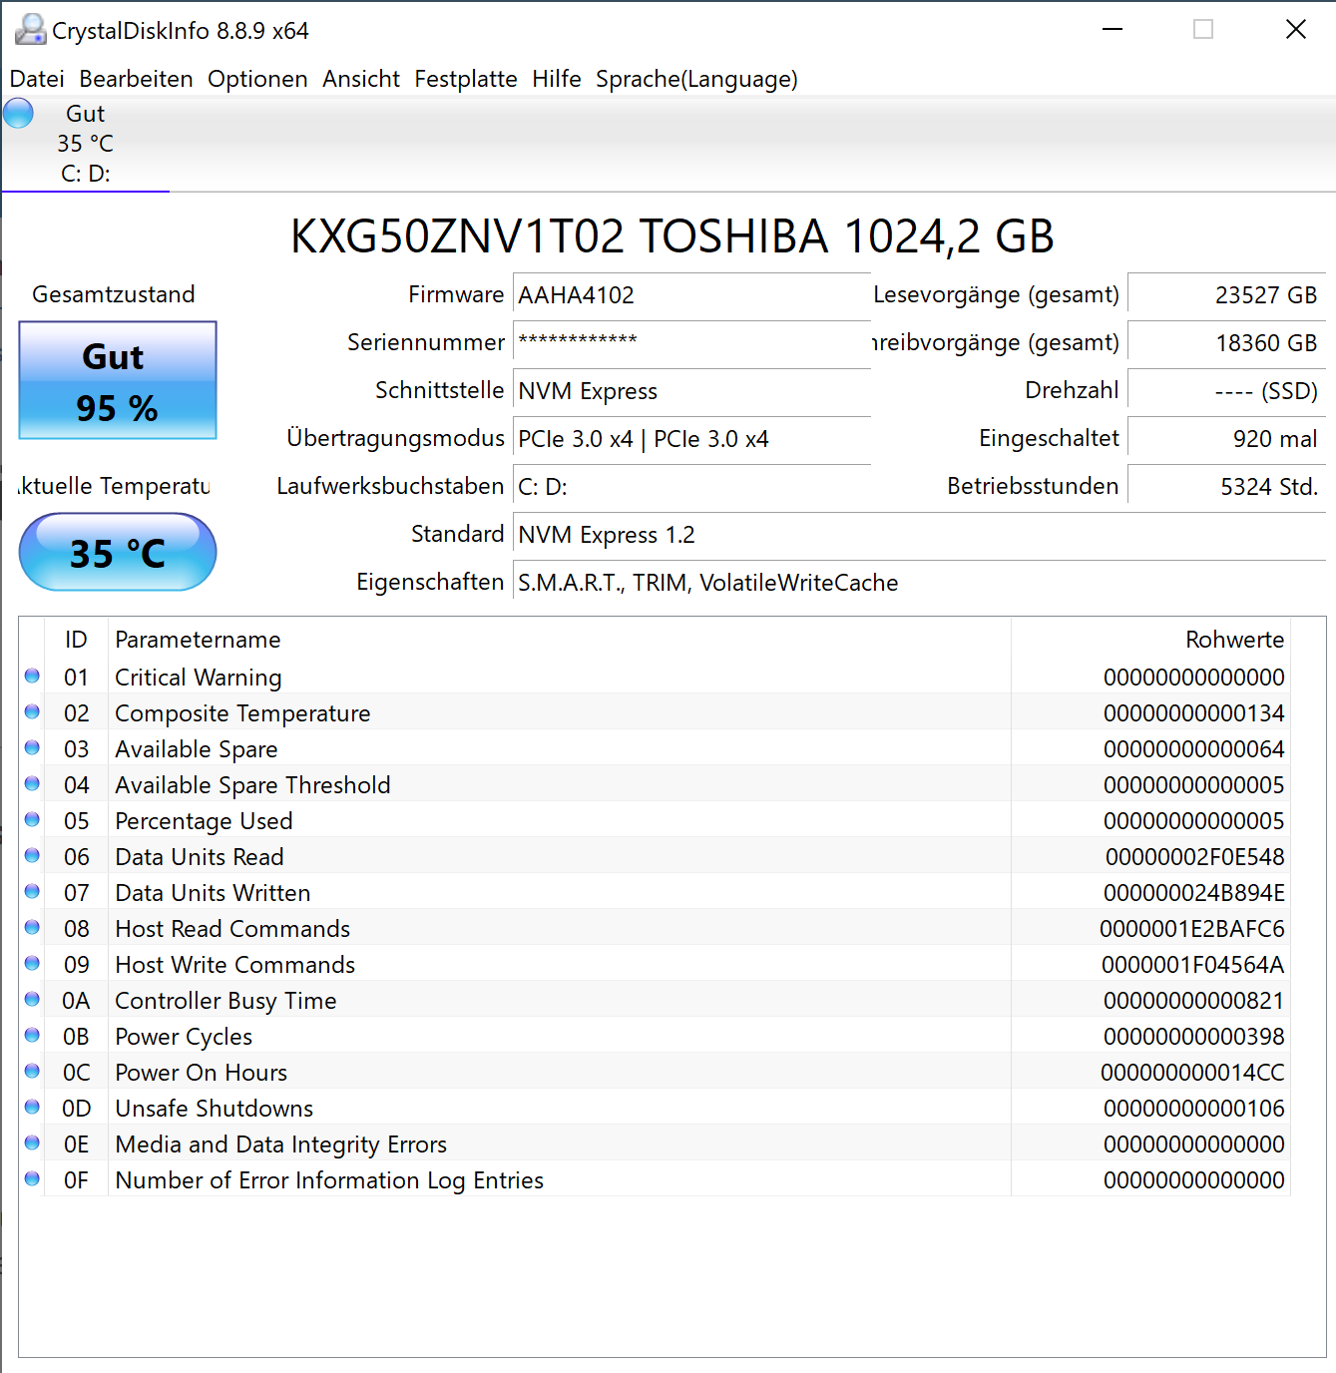Click the blue dot for Available Spare
This screenshot has height=1373, width=1336.
pos(31,748)
